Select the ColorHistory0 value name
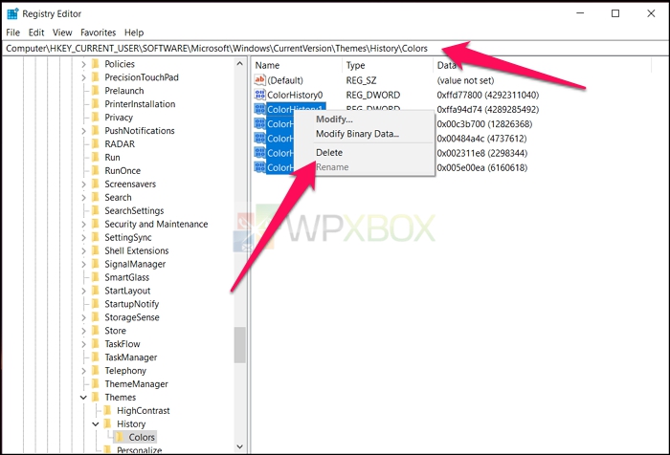670x455 pixels. tap(295, 95)
